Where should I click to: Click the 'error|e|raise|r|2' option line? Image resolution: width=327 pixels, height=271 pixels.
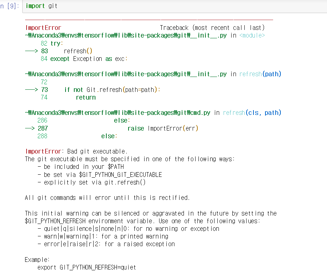click(106, 244)
